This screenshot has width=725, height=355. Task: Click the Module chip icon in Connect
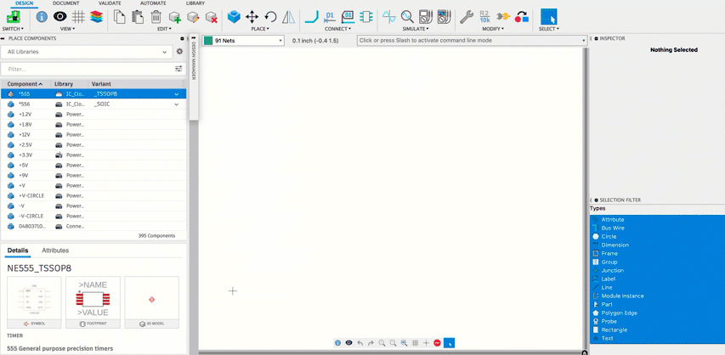pyautogui.click(x=365, y=17)
